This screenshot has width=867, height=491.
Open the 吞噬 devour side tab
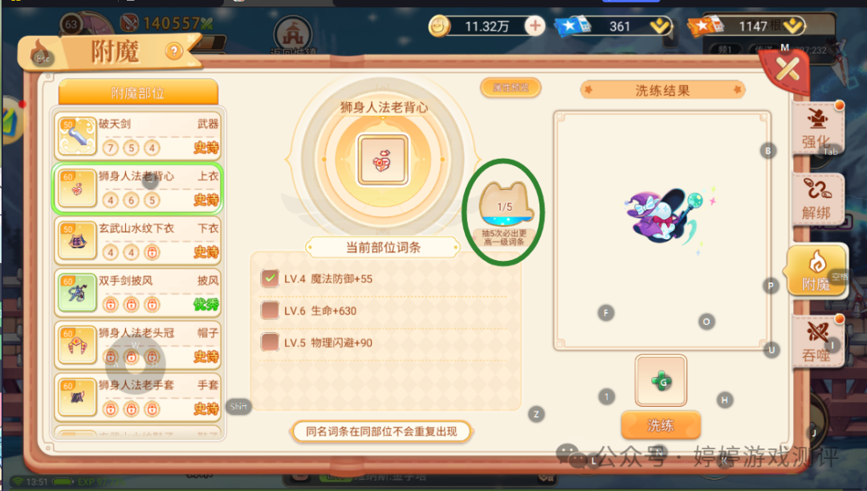(817, 342)
